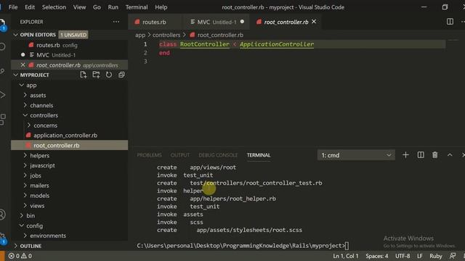The height and width of the screenshot is (261, 465).
Task: Click UTF-8 encoding in status bar
Action: (403, 256)
